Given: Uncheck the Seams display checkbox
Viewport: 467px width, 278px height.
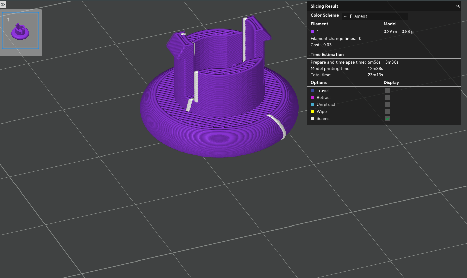Looking at the screenshot, I should pyautogui.click(x=388, y=118).
